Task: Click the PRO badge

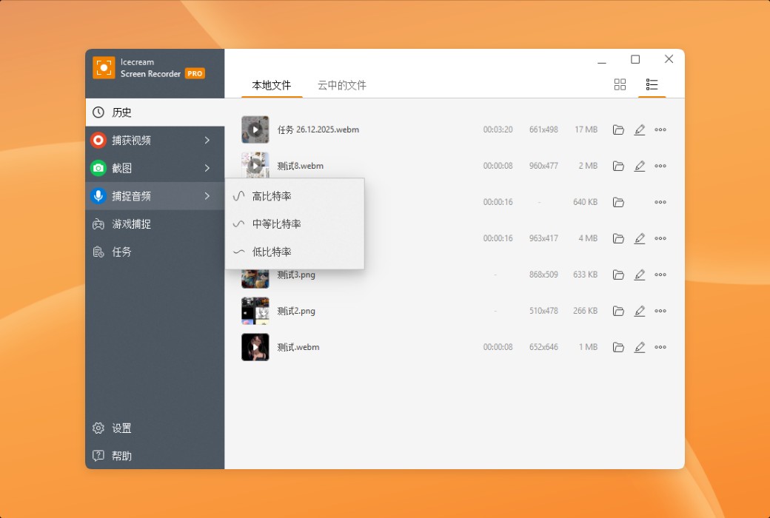Action: click(x=194, y=73)
